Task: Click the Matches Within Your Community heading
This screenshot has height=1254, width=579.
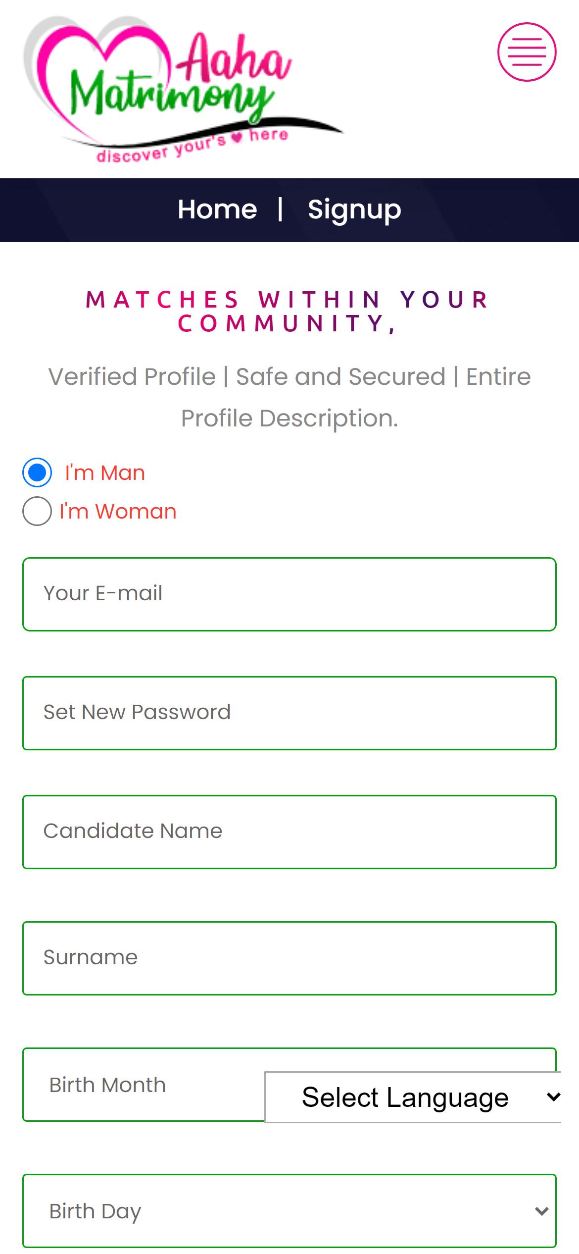Action: (x=288, y=312)
